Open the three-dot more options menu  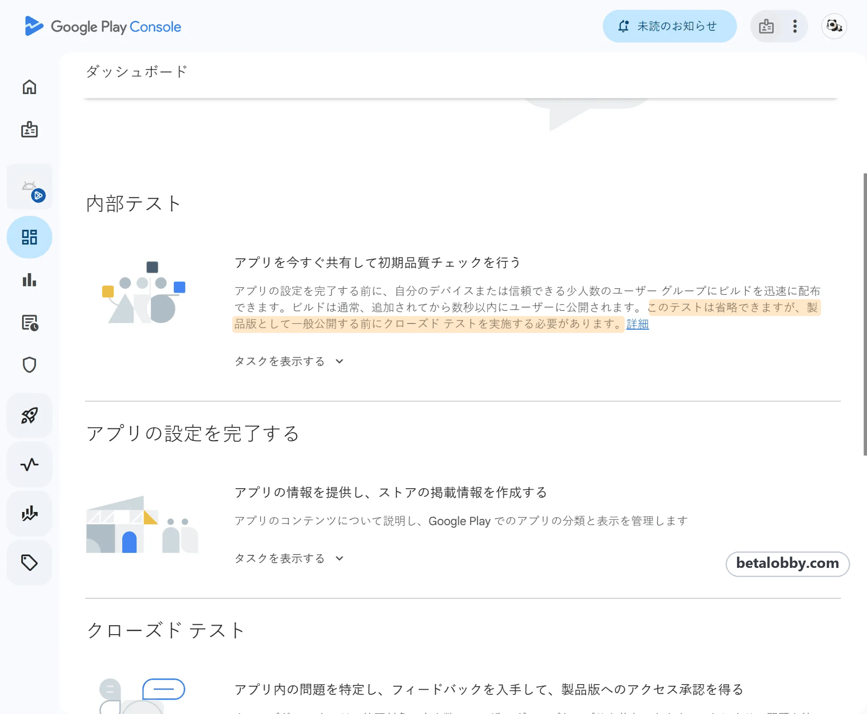pos(795,26)
